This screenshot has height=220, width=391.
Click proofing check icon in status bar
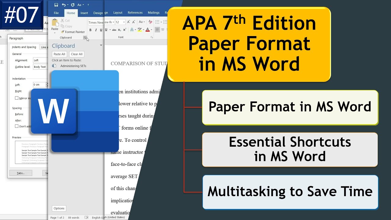pyautogui.click(x=86, y=217)
